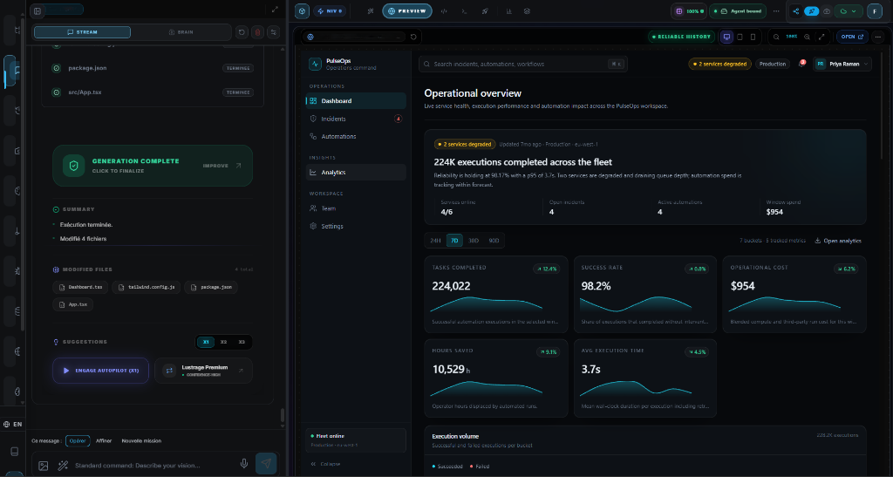Click the reload icon next to the URL bar
The height and width of the screenshot is (477, 893).
click(413, 37)
